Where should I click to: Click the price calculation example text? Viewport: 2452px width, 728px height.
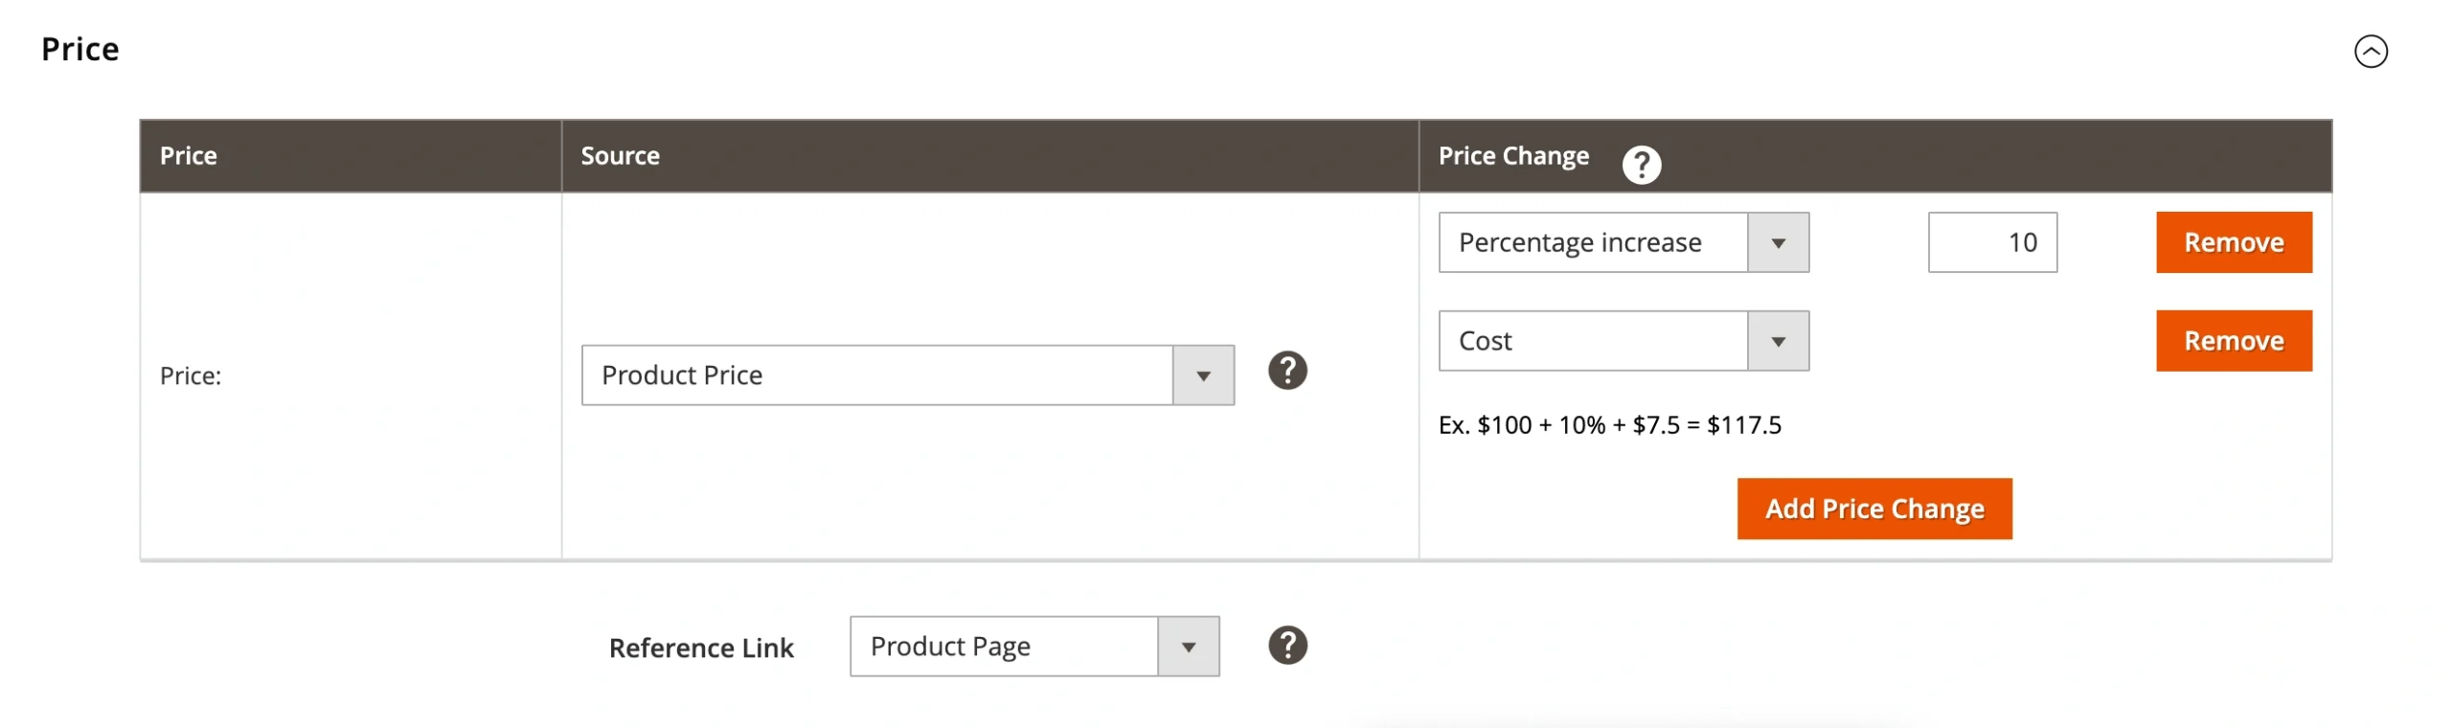1609,425
